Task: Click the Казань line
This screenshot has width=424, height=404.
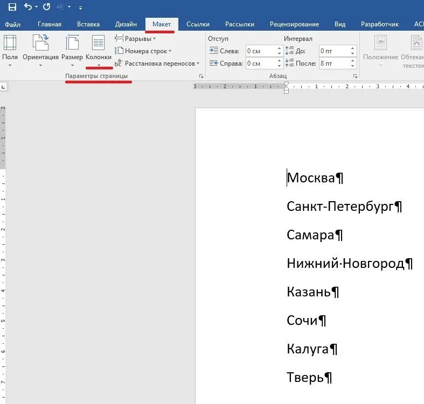Action: coord(313,292)
